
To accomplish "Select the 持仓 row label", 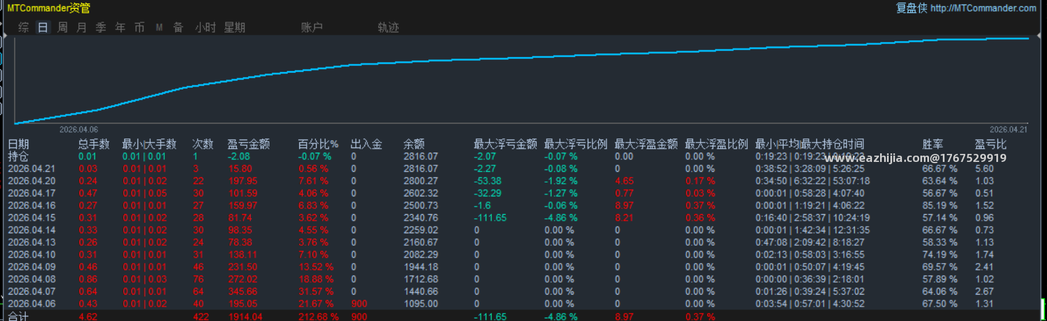I will 18,156.
